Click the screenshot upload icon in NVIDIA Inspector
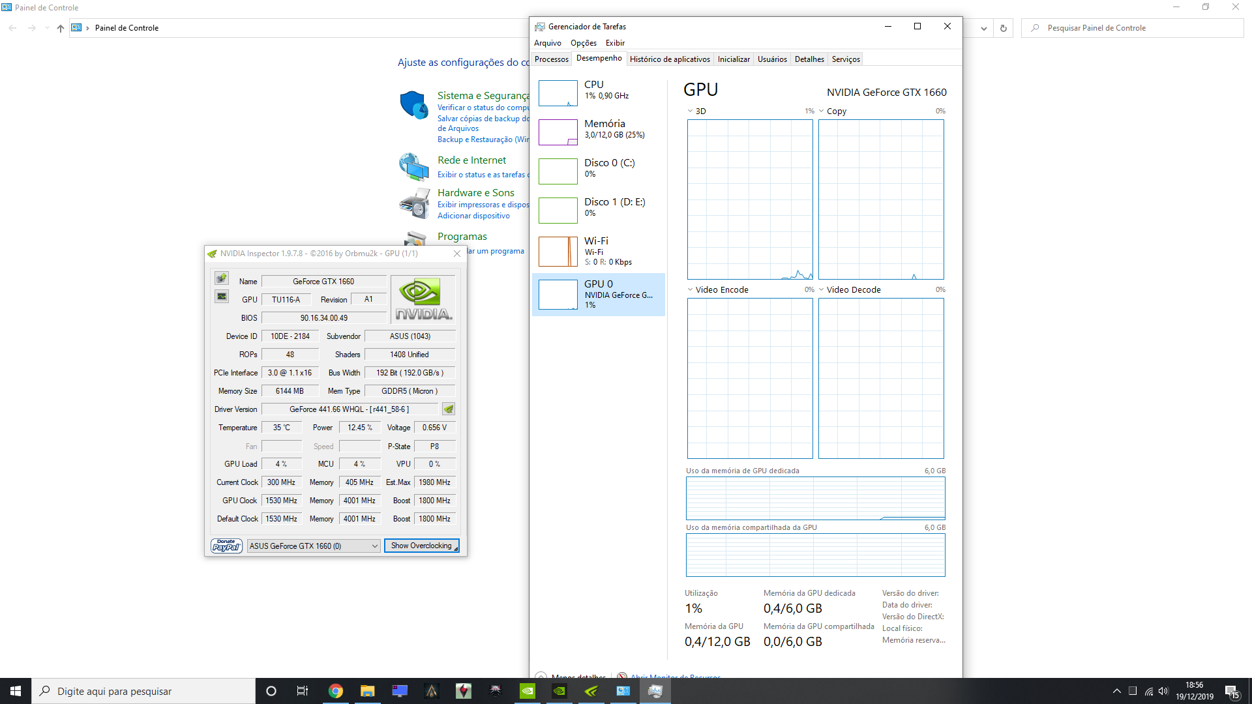1252x704 pixels. click(x=222, y=278)
